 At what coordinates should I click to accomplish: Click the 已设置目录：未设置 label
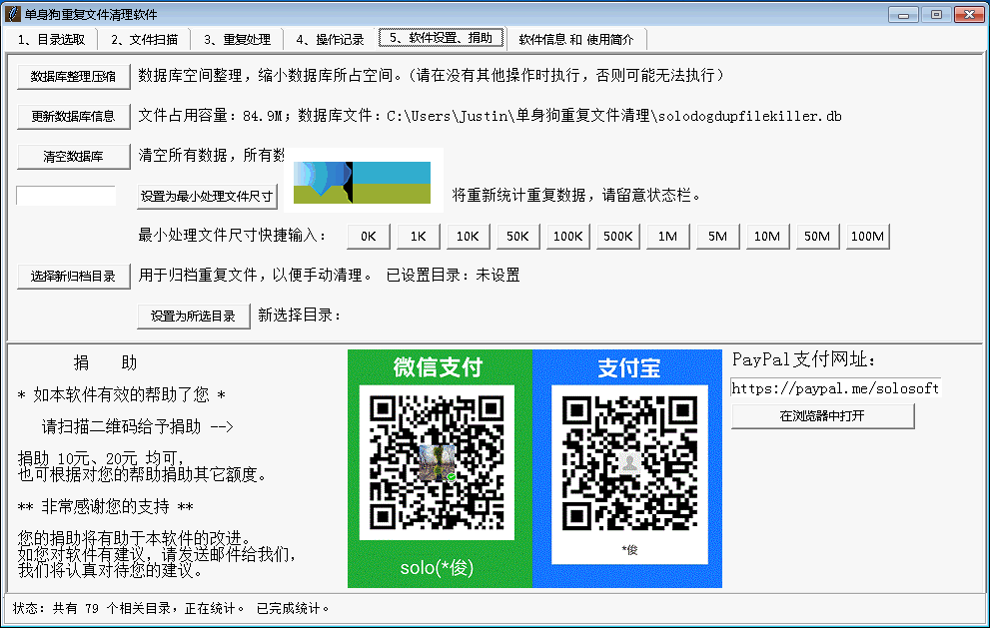coord(453,276)
